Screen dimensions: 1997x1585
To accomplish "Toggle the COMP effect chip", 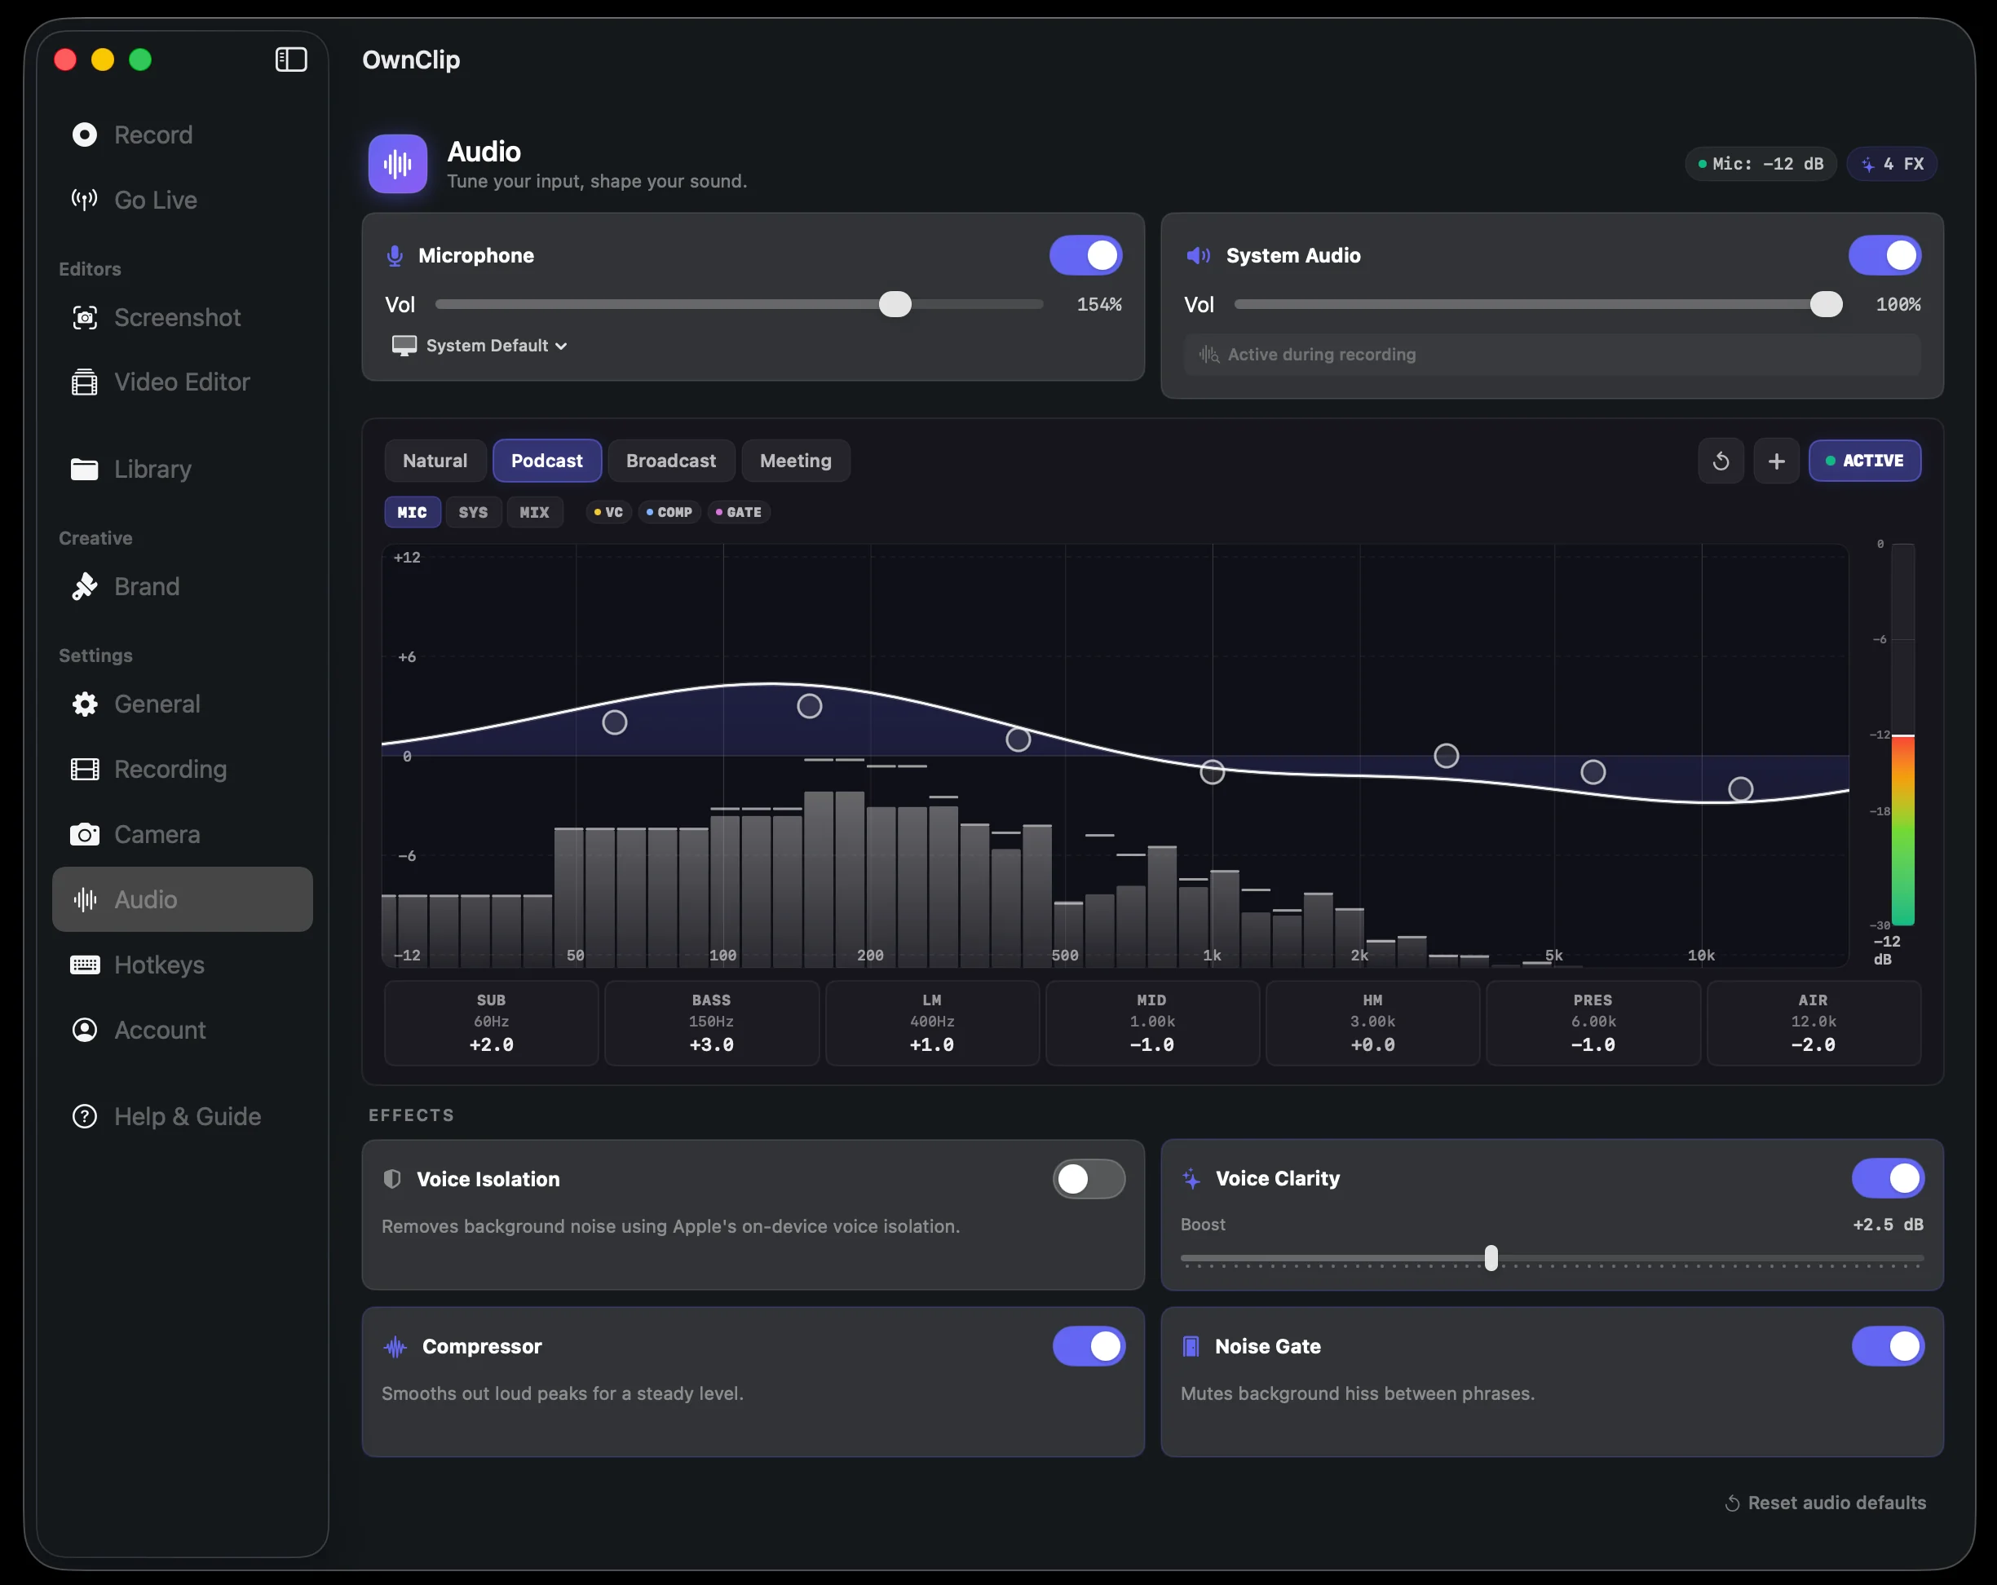I will [669, 512].
